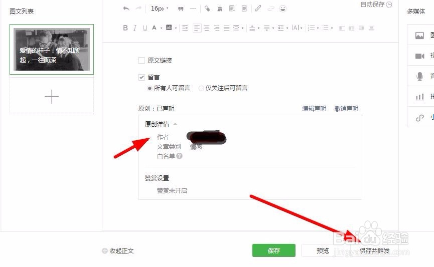Click the green 保存 button
This screenshot has width=434, height=267.
tap(274, 250)
